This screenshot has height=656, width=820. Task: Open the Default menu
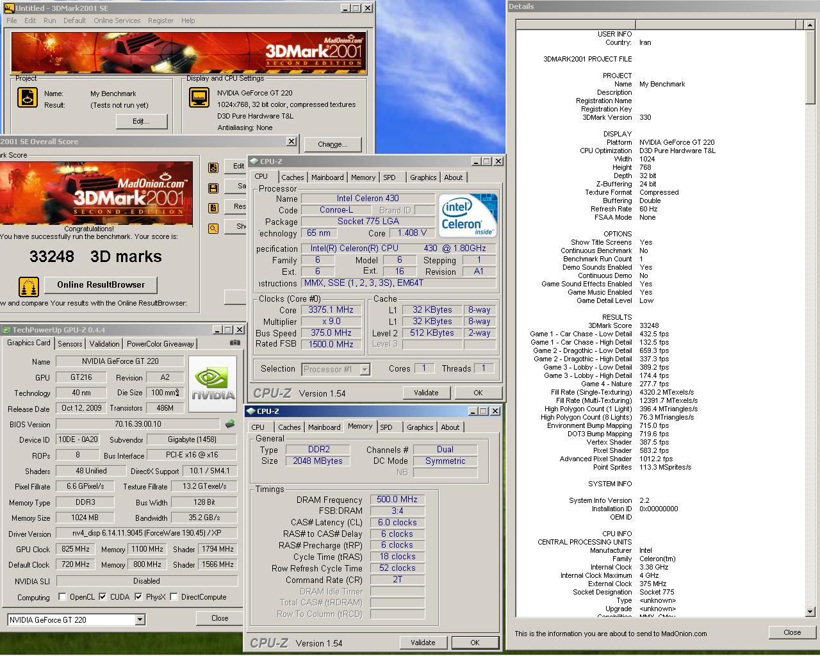74,20
